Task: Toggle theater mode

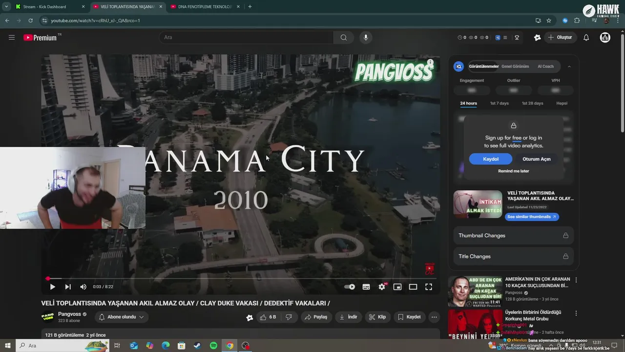Action: click(413, 287)
